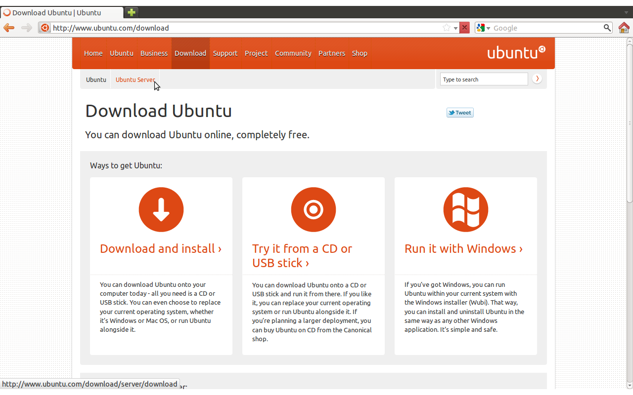633x395 pixels.
Task: Click the orange CD disc circle icon
Action: point(314,209)
